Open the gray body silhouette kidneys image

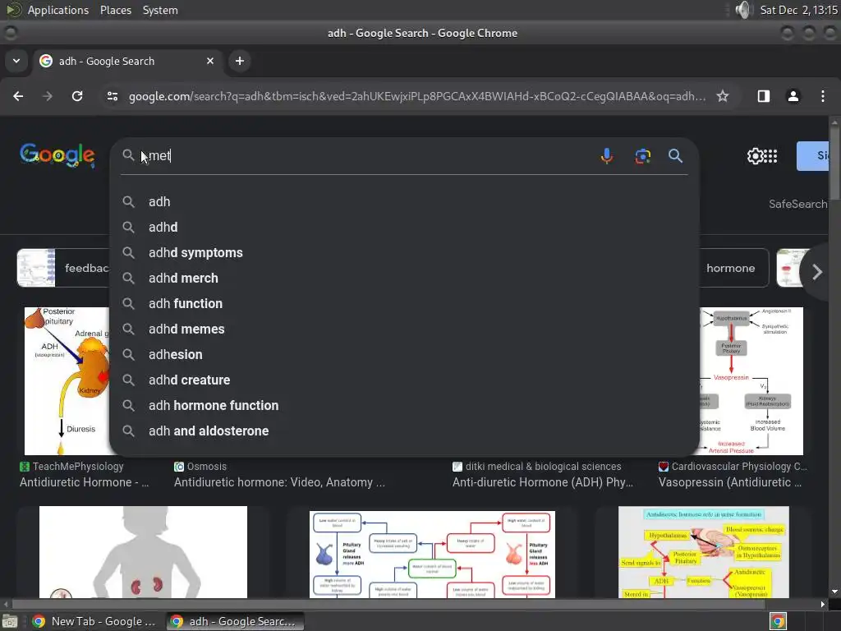click(143, 552)
